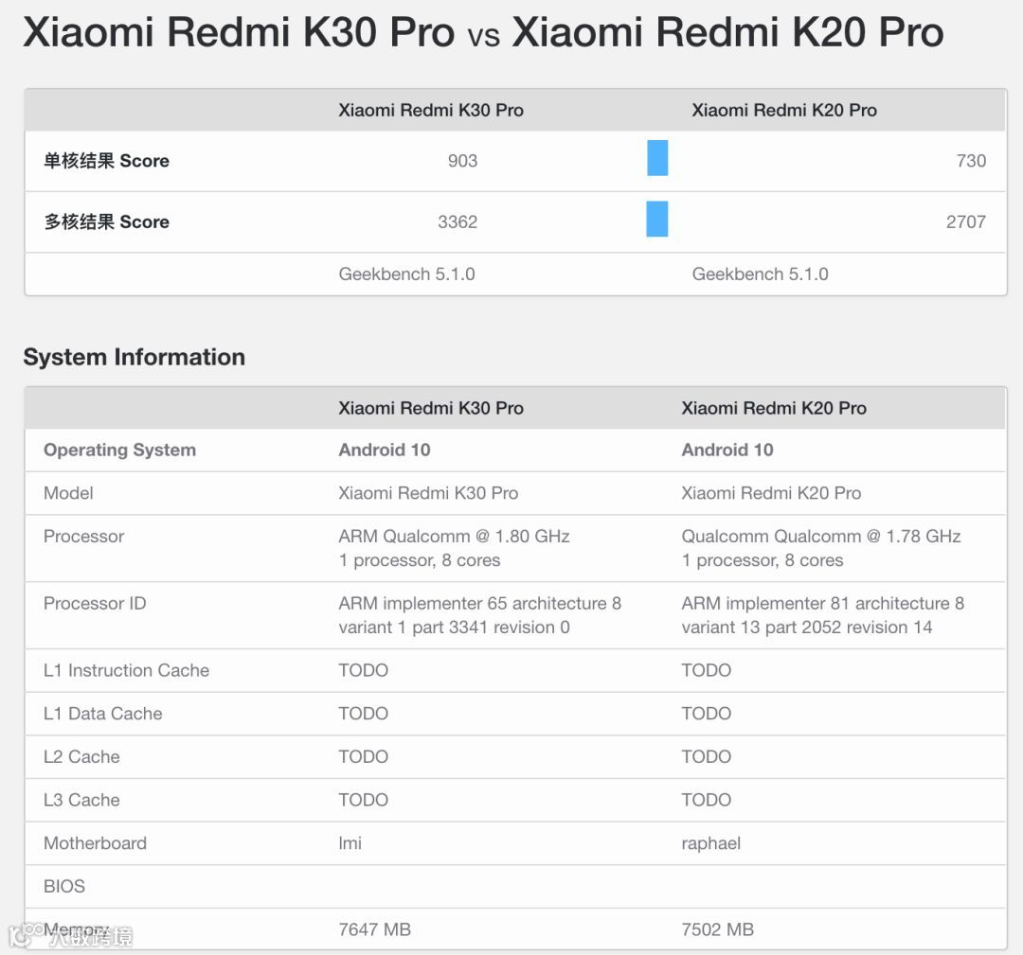
Task: Click K30 Pro TODO in L2 Cache row
Action: click(364, 757)
